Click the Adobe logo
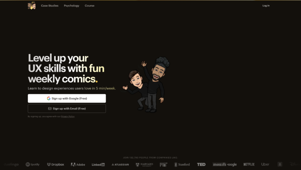The width and height of the screenshot is (301, 170). pos(78,165)
